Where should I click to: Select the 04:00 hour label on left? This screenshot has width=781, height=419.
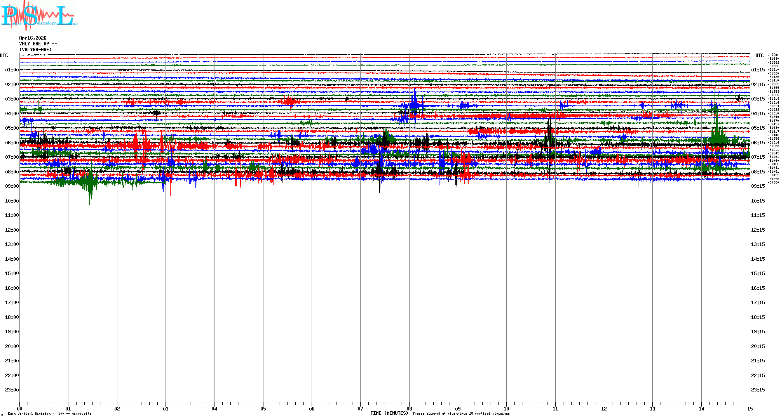[12, 114]
